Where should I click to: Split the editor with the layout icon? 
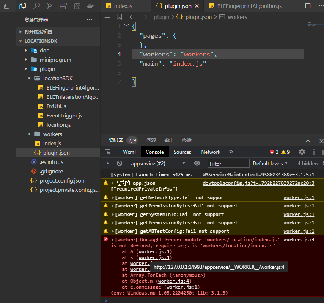point(308,6)
